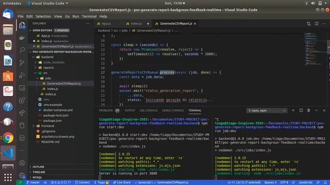Open the Search view in activity bar
This screenshot has height=185, width=330.
pyautogui.click(x=22, y=50)
